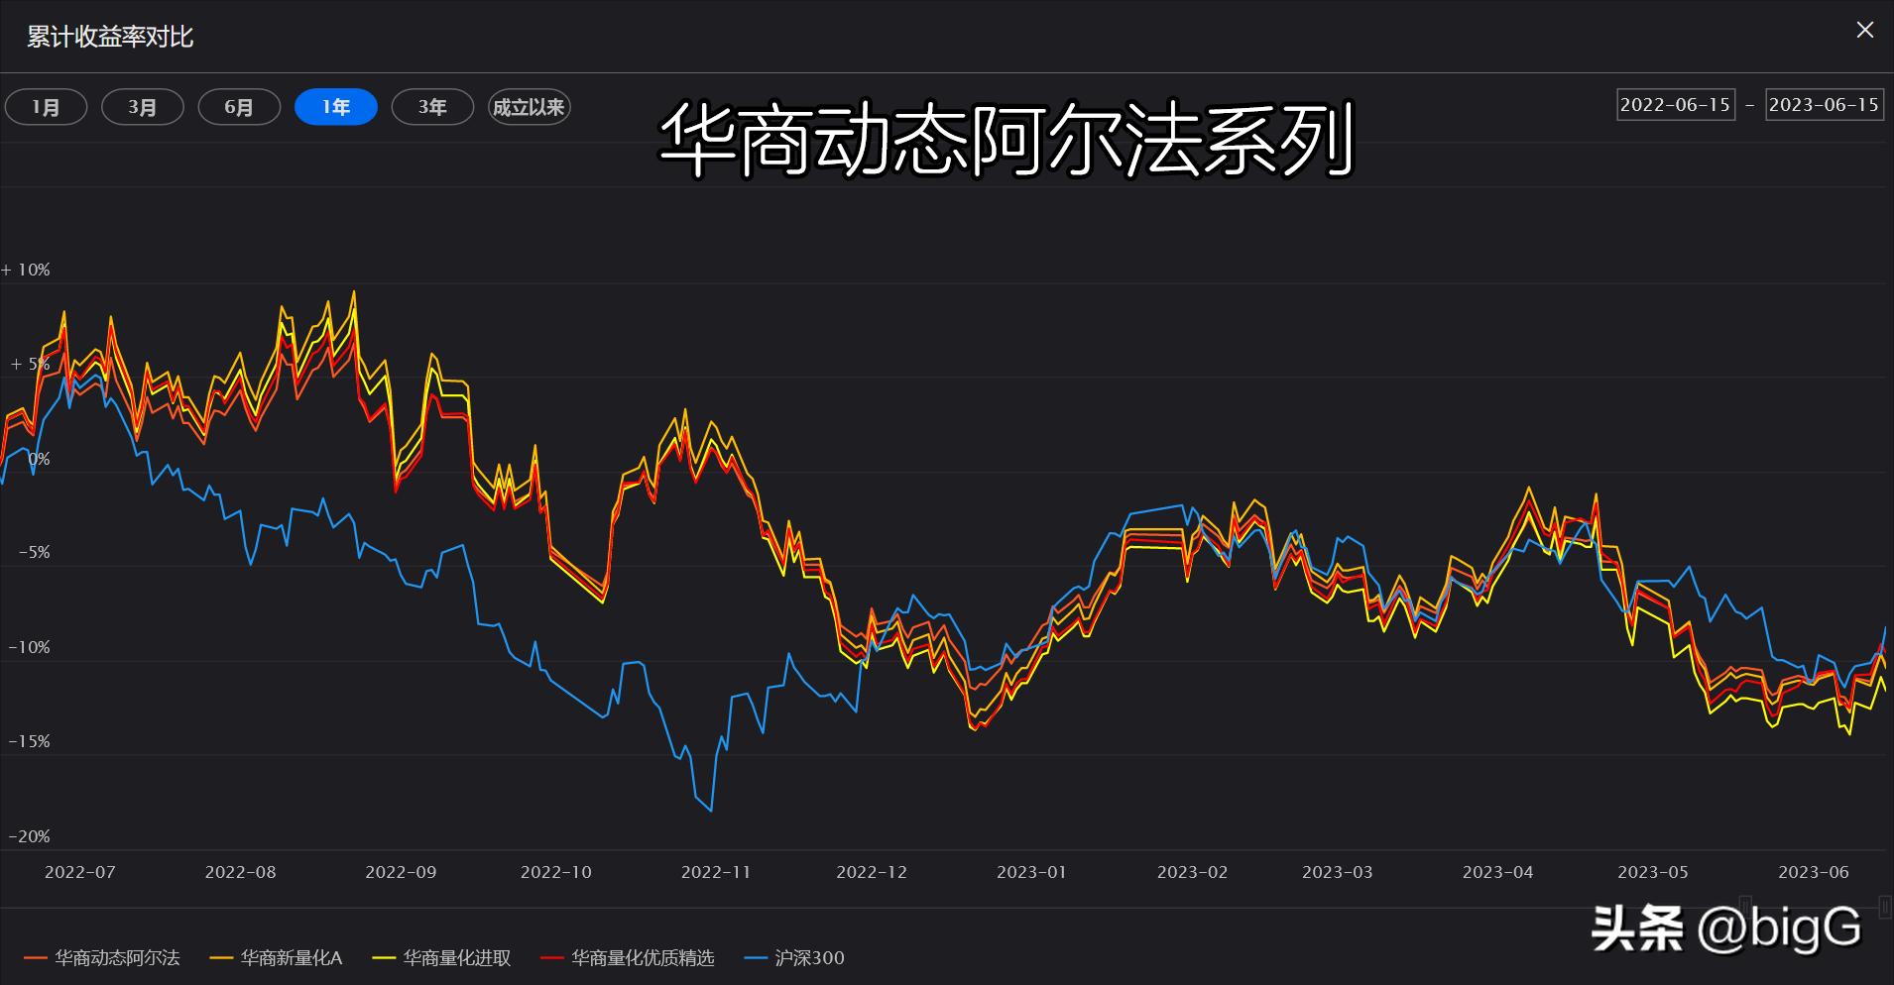The image size is (1894, 985).
Task: Toggle visibility of 华商新量化A series
Action: 293,958
